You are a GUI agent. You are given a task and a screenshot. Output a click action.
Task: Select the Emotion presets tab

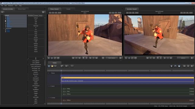[36, 16]
